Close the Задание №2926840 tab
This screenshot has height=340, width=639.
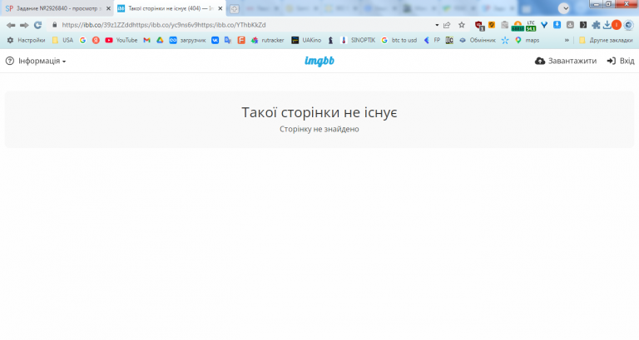tap(108, 8)
